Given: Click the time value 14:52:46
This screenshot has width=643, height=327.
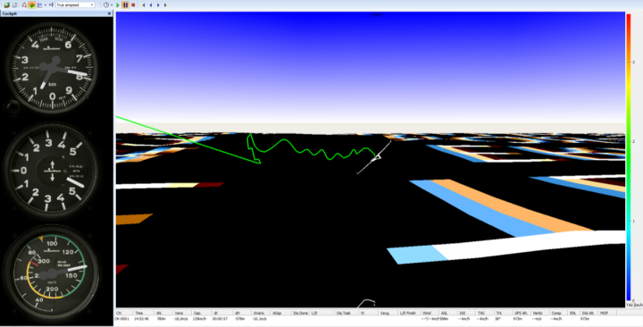Looking at the screenshot, I should [141, 319].
